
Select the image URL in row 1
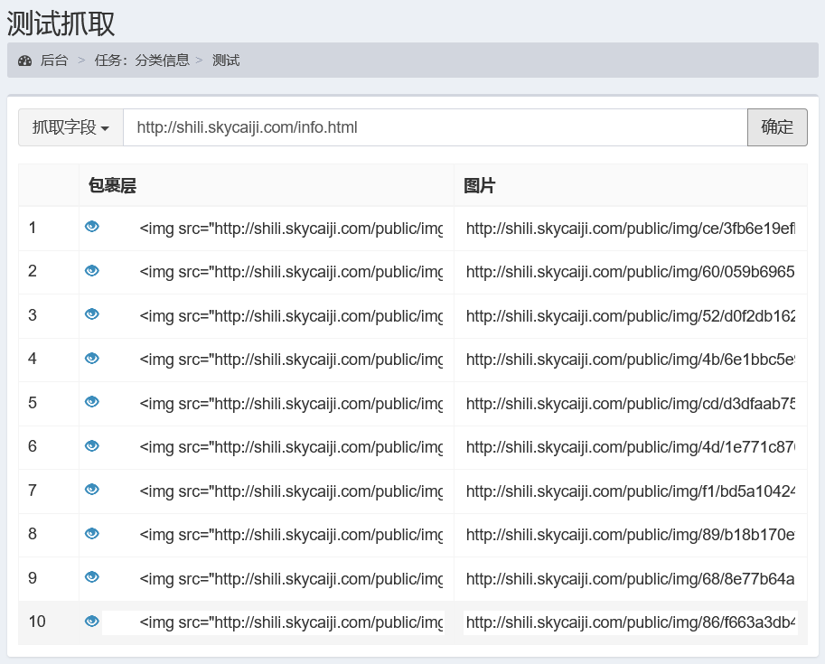[x=630, y=229]
